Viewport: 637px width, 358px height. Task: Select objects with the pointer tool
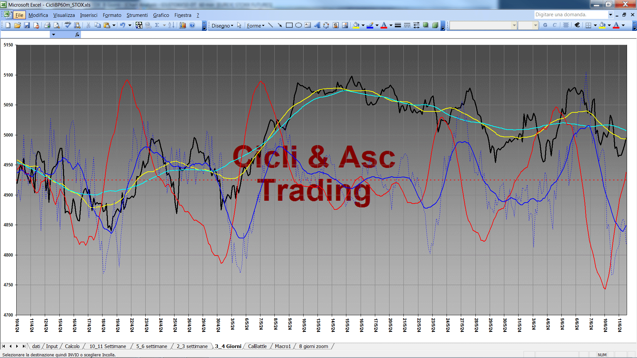point(239,25)
